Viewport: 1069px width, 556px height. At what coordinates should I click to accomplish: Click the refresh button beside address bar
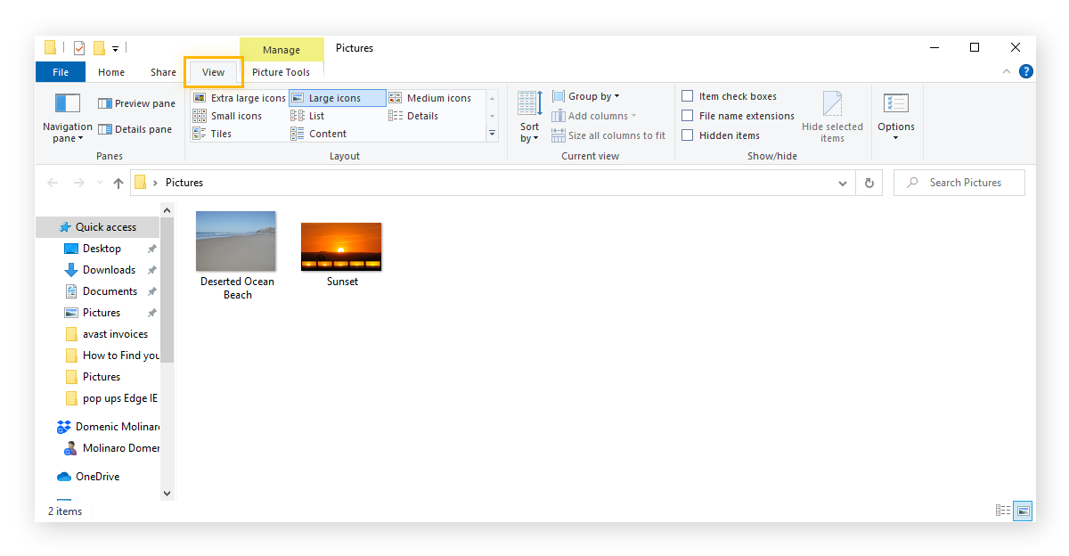pos(869,183)
